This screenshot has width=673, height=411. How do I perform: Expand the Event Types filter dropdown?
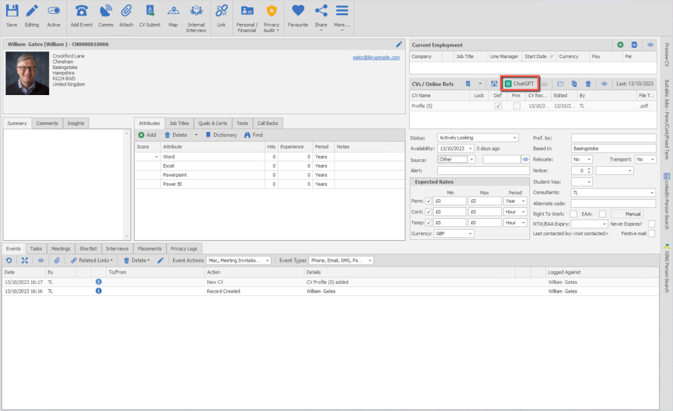(x=341, y=261)
